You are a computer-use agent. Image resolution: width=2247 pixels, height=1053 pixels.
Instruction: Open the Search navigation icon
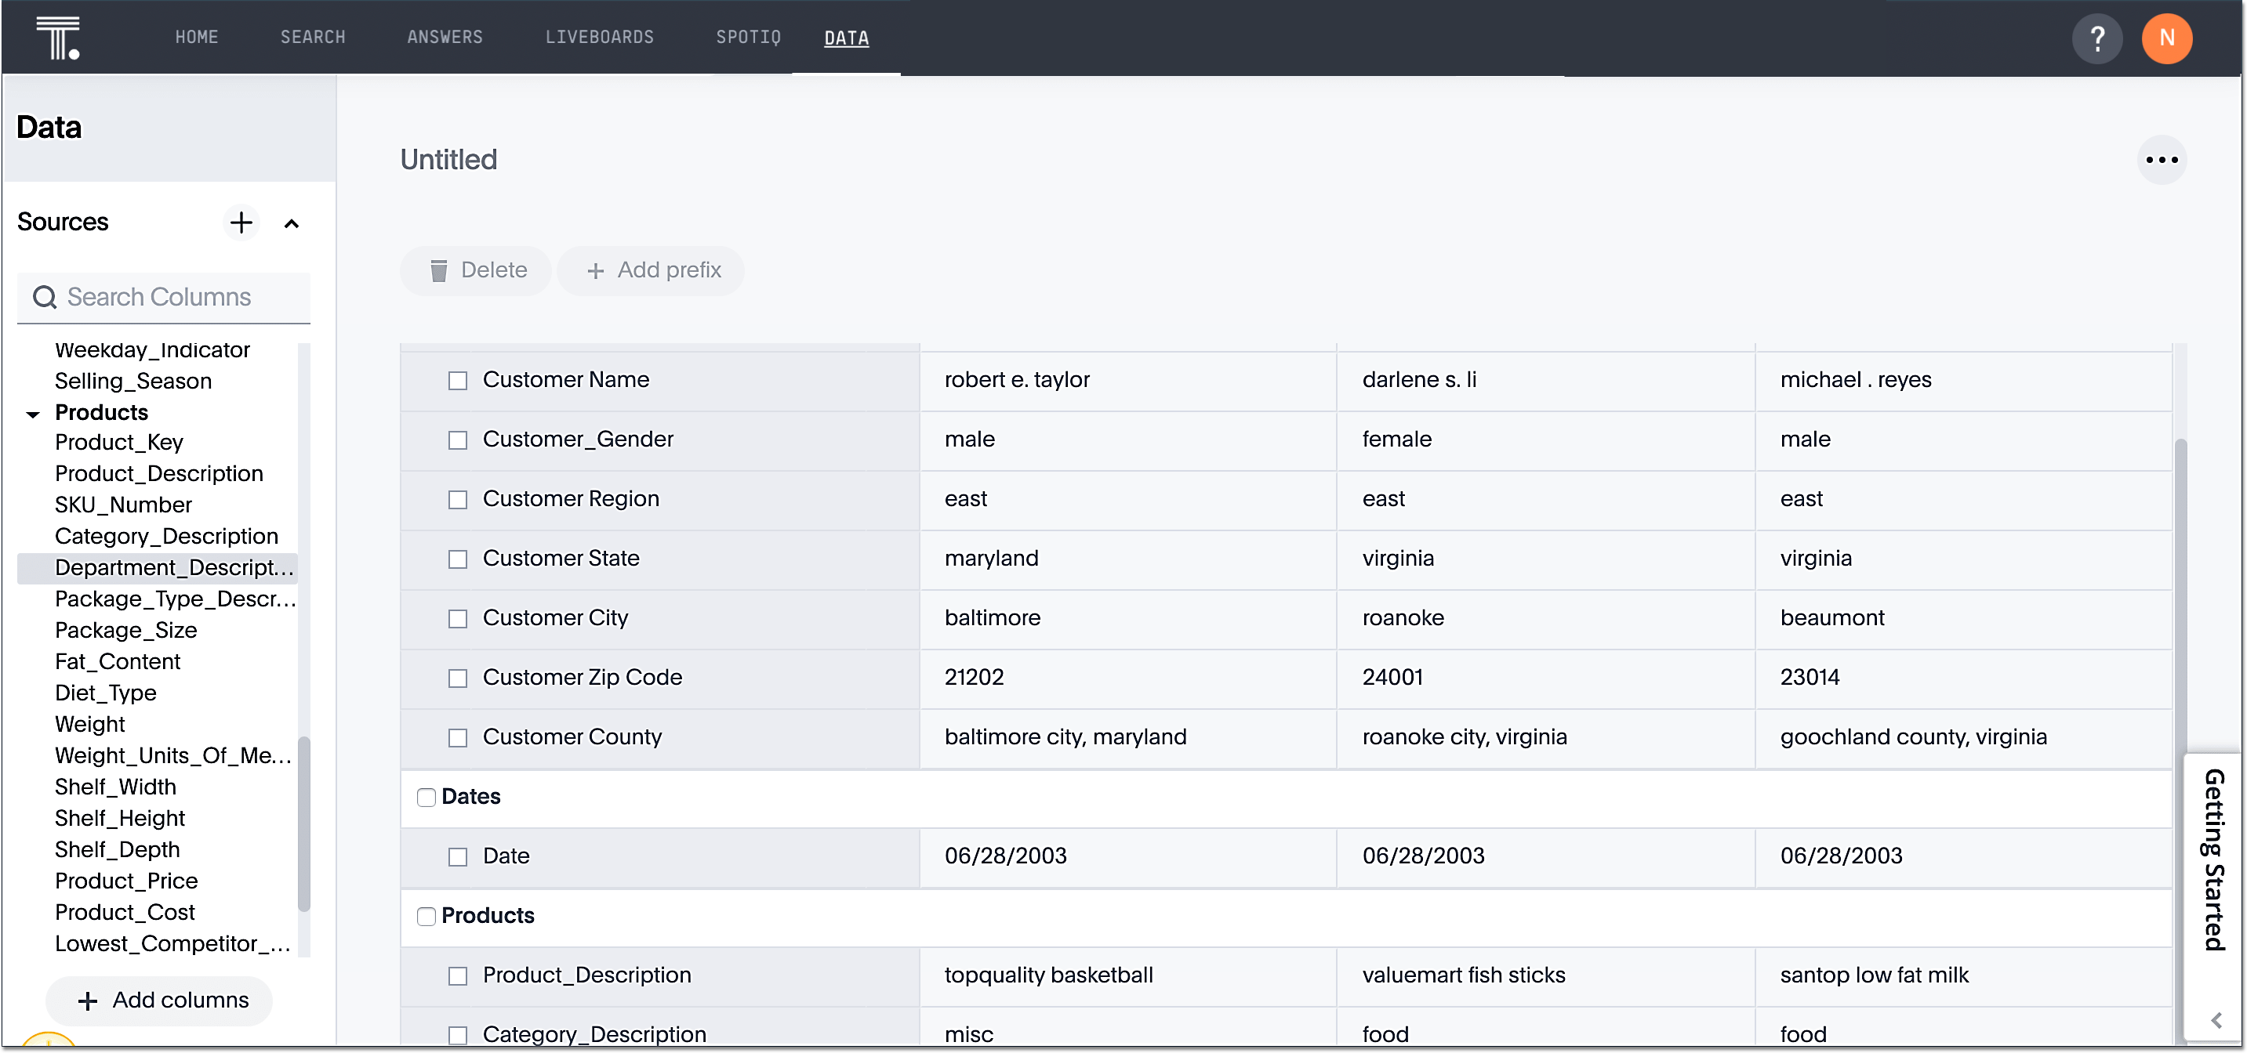312,38
